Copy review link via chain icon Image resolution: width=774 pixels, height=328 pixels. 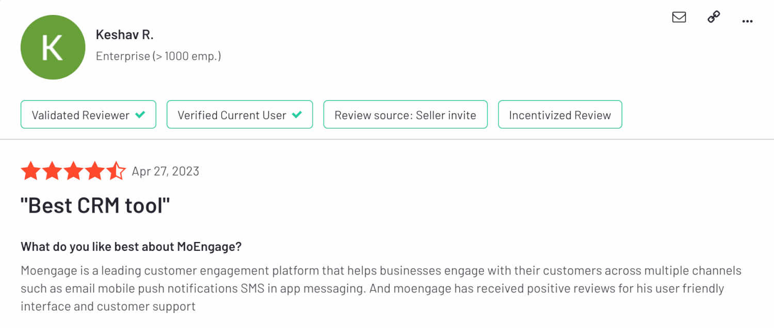pos(714,18)
